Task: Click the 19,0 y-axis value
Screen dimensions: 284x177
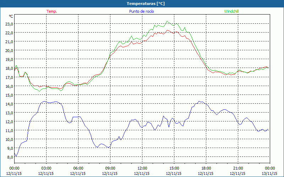Action: click(x=9, y=59)
